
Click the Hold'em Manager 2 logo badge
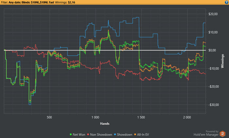pos(222,134)
